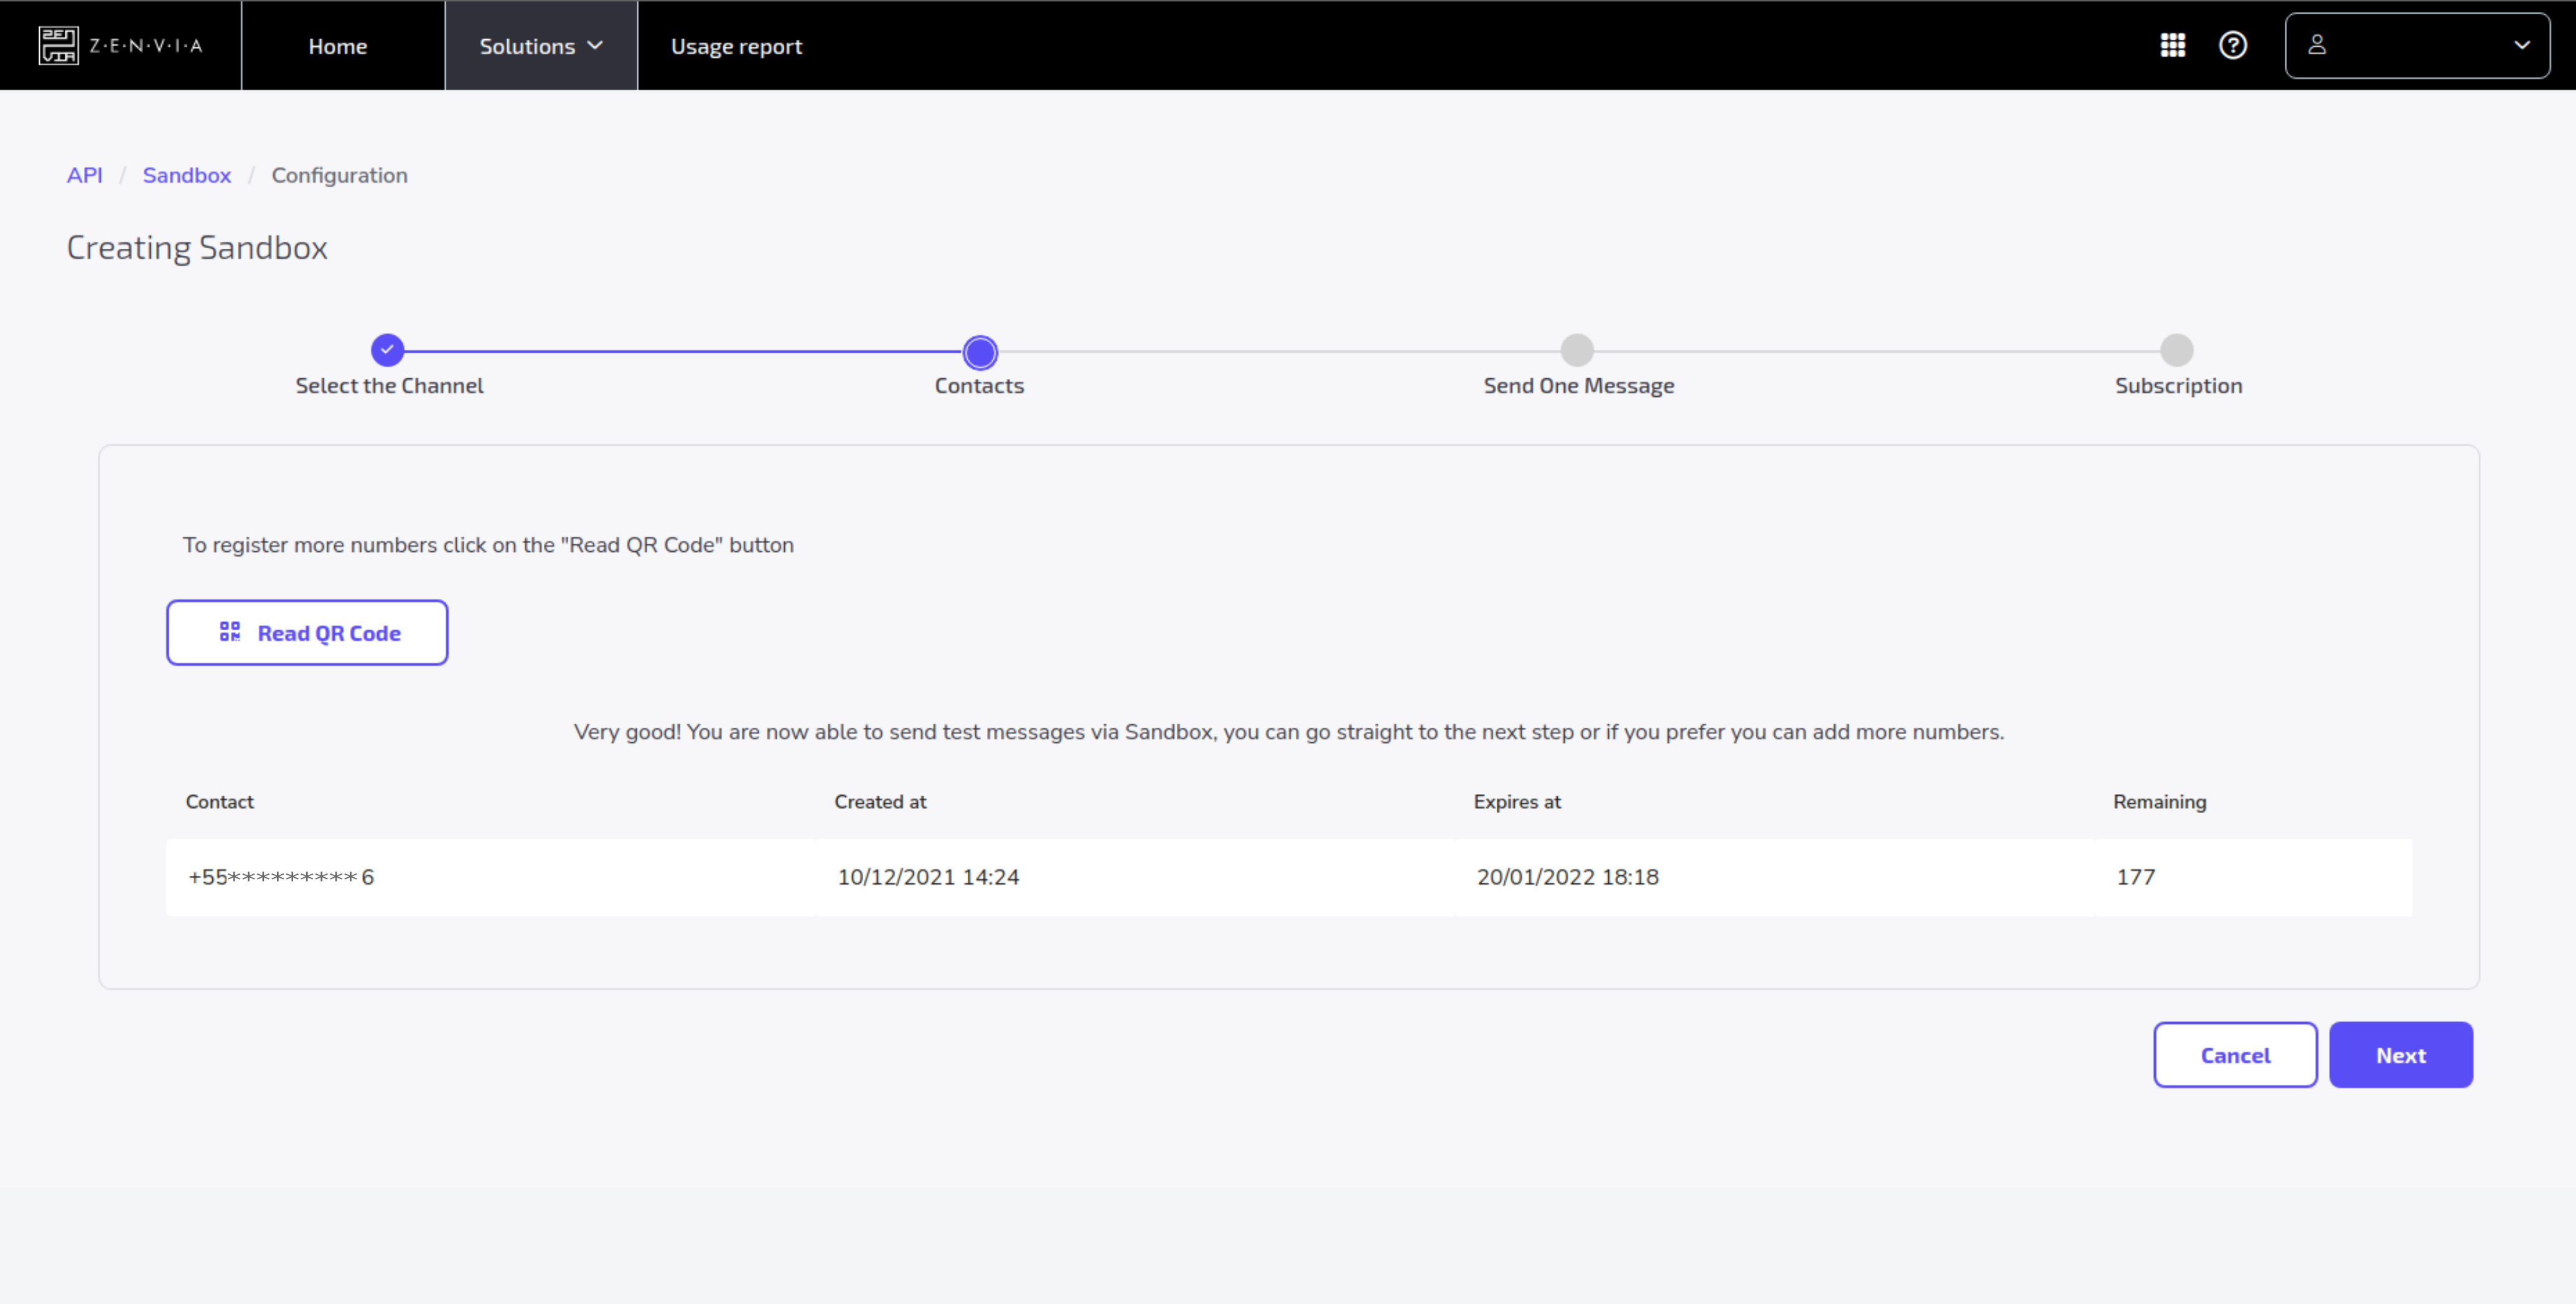Follow the API breadcrumb link

pos(84,175)
